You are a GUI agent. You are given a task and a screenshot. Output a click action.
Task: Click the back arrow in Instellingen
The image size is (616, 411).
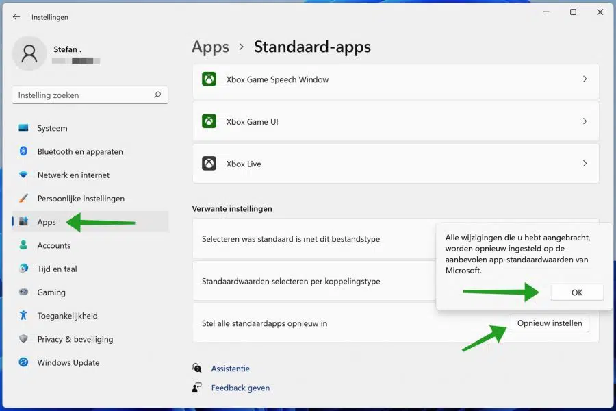point(16,17)
